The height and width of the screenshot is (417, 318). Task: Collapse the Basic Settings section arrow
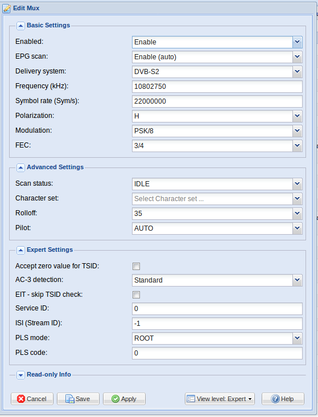pyautogui.click(x=20, y=26)
